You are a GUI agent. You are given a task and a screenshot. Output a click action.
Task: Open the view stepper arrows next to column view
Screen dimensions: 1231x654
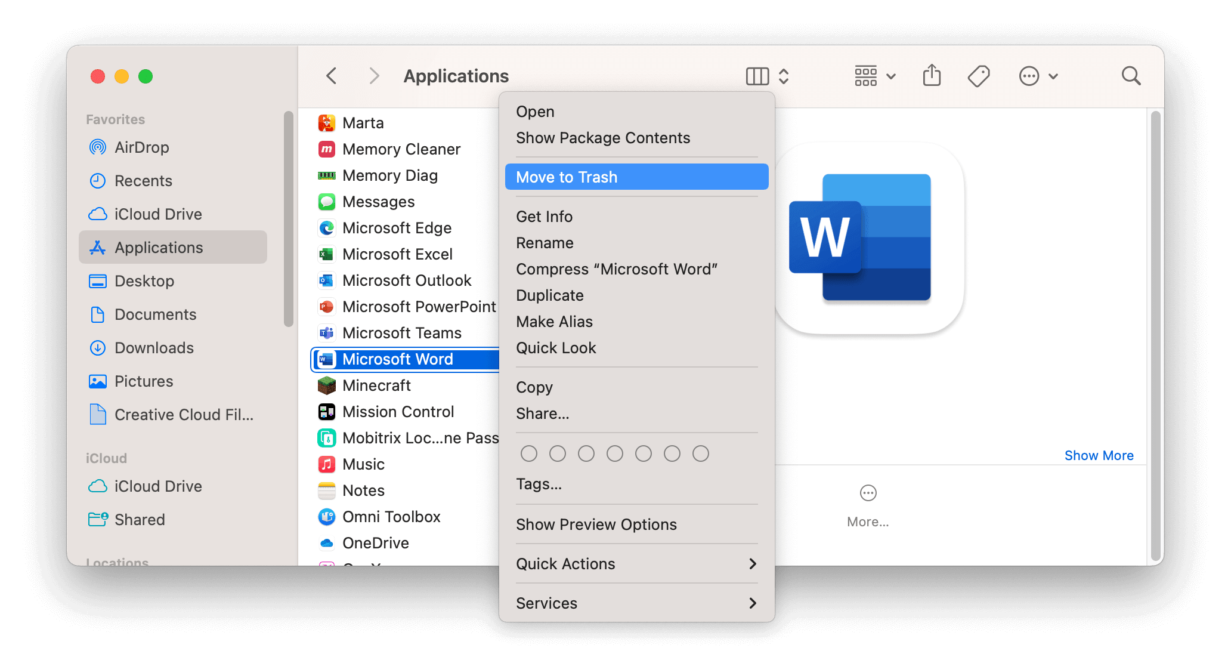[x=784, y=76]
